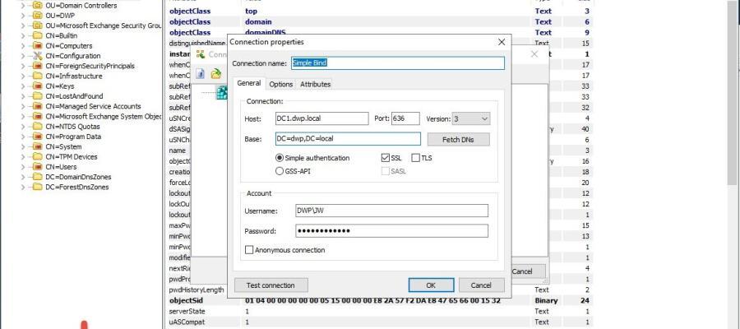Expand the CN=System tree node
This screenshot has width=740, height=329.
tap(23, 146)
